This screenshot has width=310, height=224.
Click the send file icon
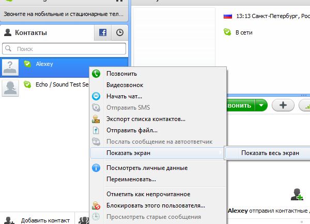click(96, 130)
